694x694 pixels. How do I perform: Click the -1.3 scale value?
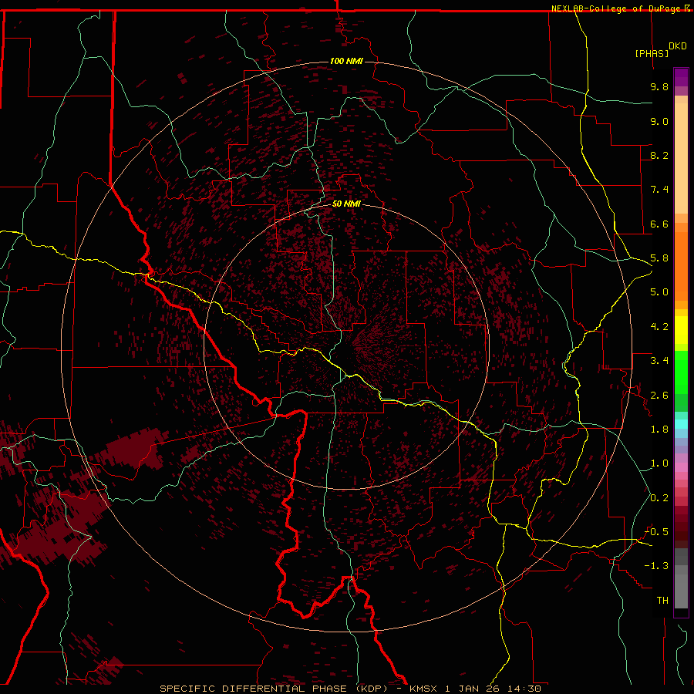[657, 566]
